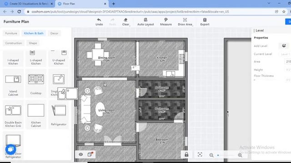
Task: Click the coohom.com address bar
Action: pyautogui.click(x=130, y=12)
